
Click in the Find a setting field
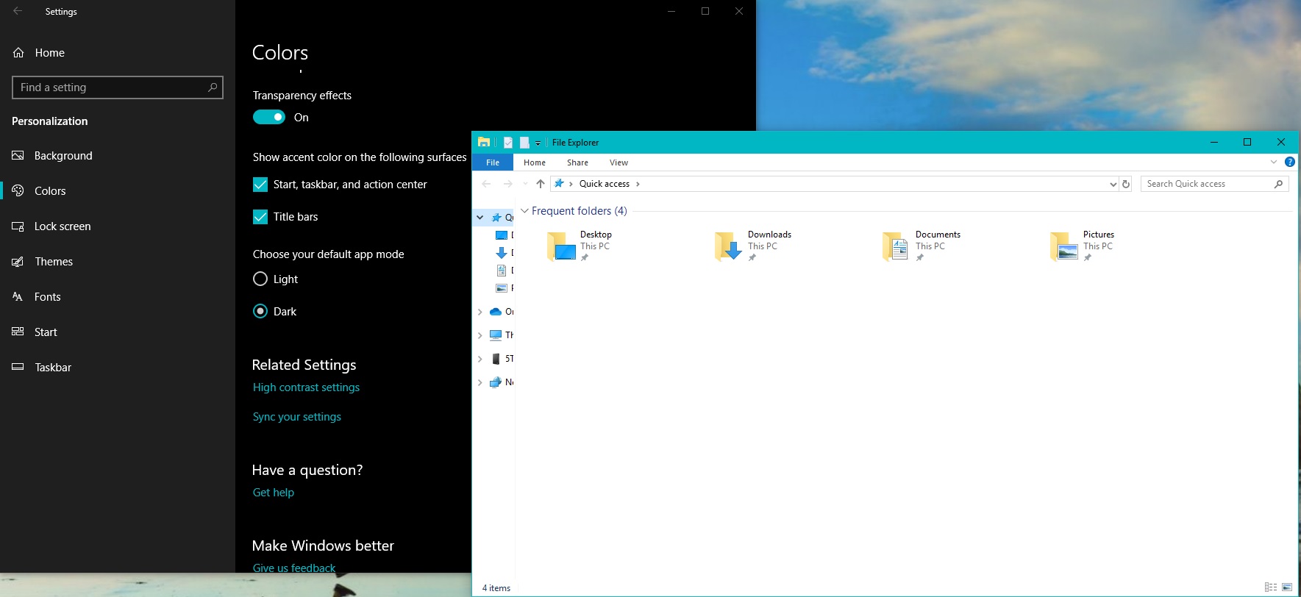click(x=118, y=87)
